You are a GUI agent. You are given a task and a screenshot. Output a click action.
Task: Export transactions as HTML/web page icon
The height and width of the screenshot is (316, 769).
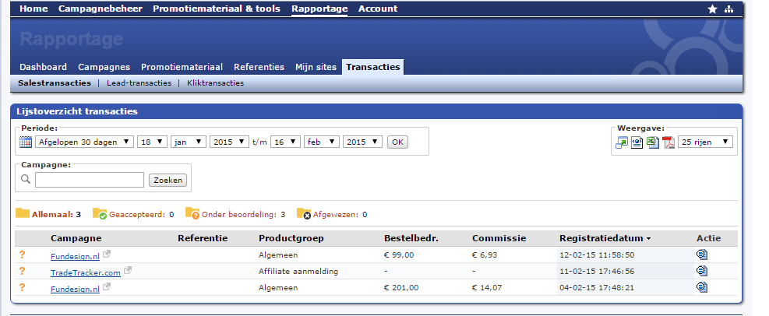point(637,142)
